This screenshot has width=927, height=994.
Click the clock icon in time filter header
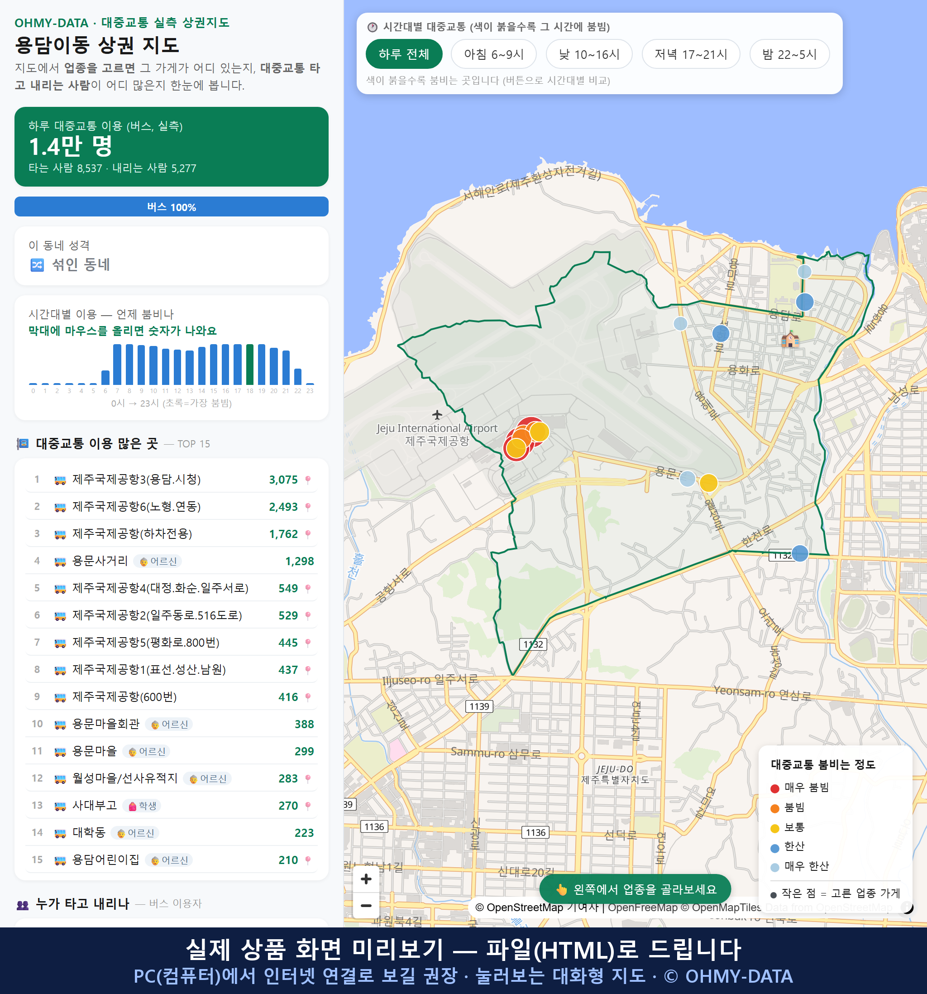(372, 27)
